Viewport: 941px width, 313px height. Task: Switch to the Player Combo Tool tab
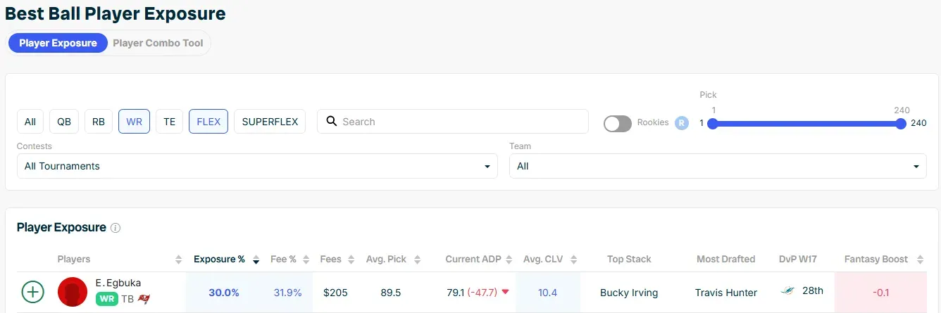(x=158, y=43)
